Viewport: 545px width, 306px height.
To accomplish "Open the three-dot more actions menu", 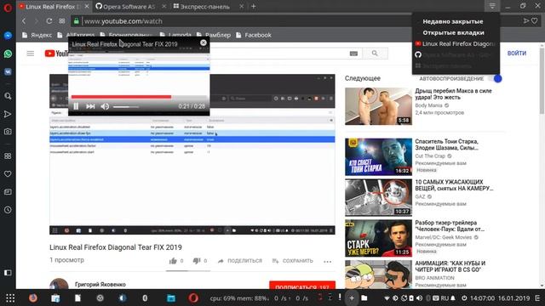I will pos(327,261).
